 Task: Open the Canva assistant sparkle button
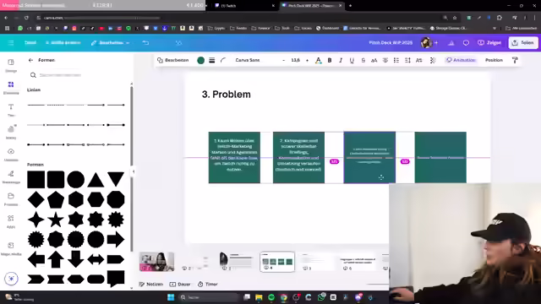click(11, 279)
